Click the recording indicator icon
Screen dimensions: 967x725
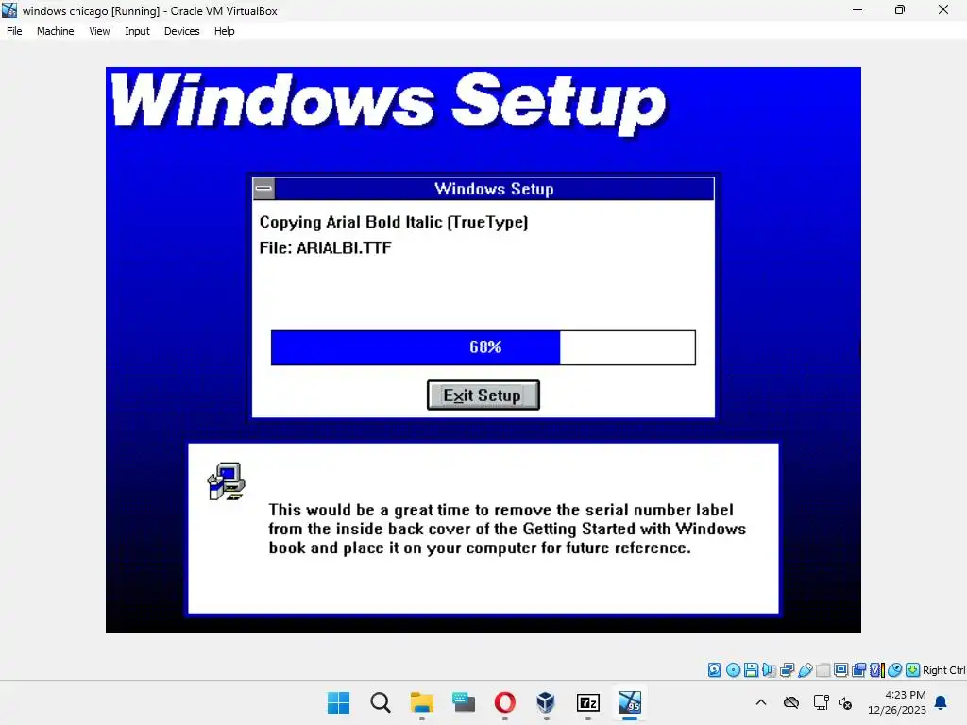pos(858,670)
